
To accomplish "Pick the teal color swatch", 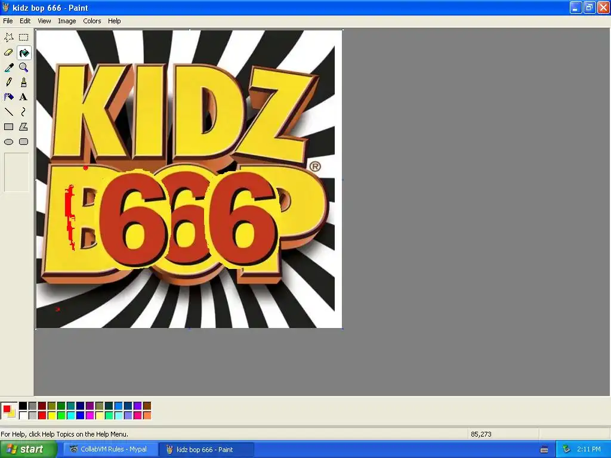I will 71,406.
